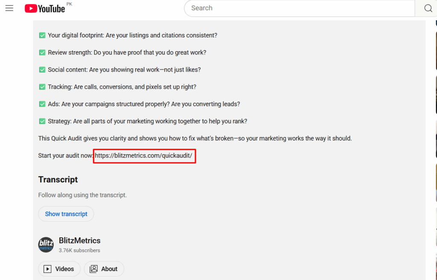
Task: Click the magnifier search button
Action: [x=428, y=8]
